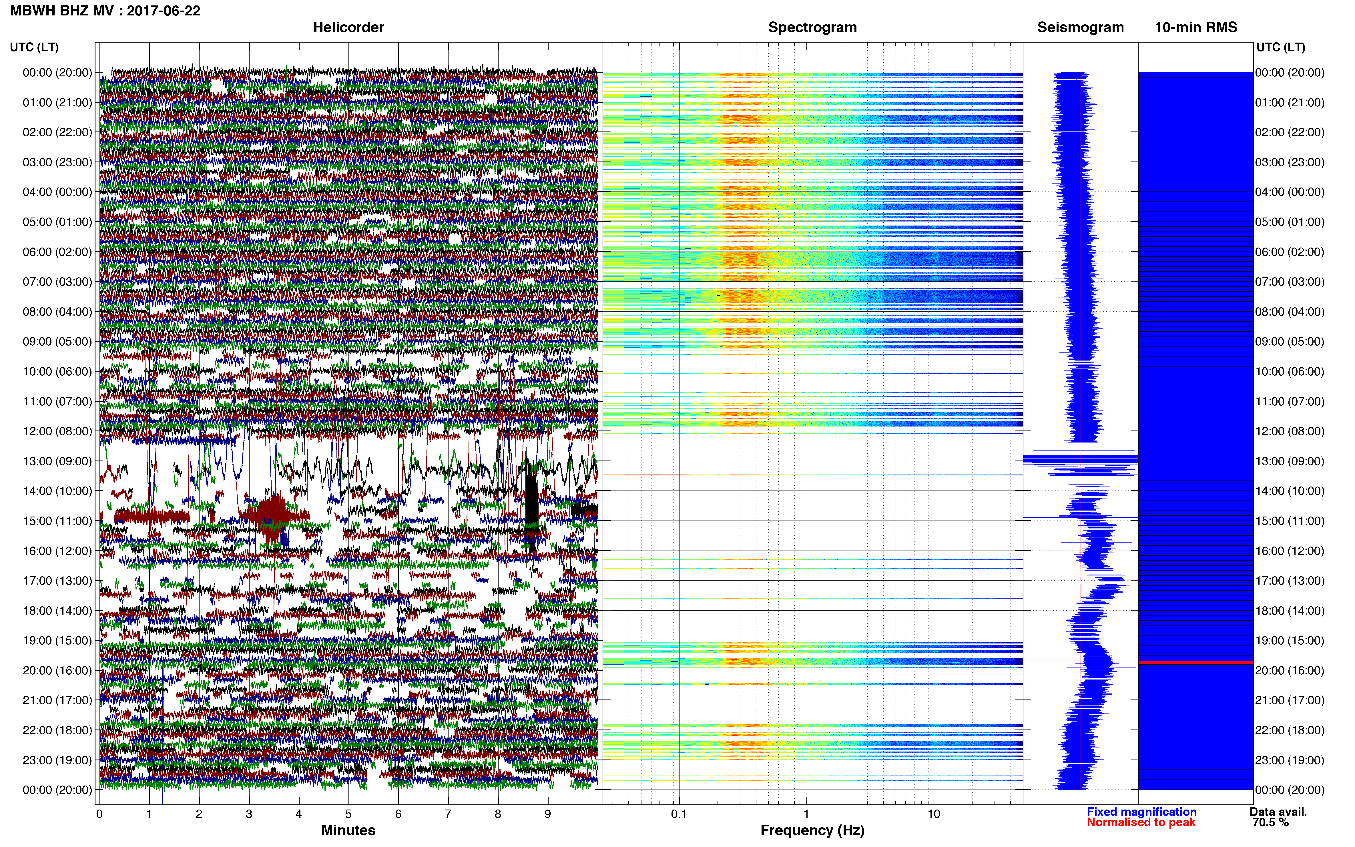Click RMS-side time label "06:00 (02:00)"
This screenshot has height=847, width=1355.
coord(1290,252)
